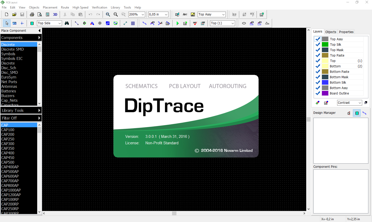Expand the Filter Off menu arrow
This screenshot has width=372, height=222.
(x=39, y=118)
